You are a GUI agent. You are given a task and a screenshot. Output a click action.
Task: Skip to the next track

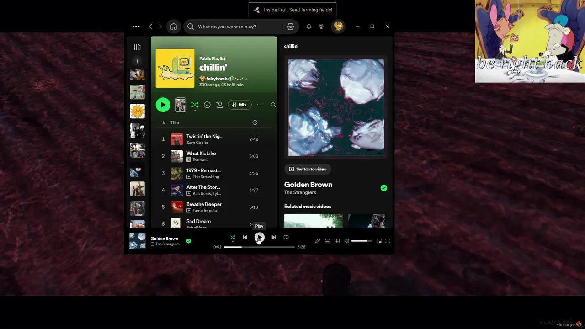(274, 238)
